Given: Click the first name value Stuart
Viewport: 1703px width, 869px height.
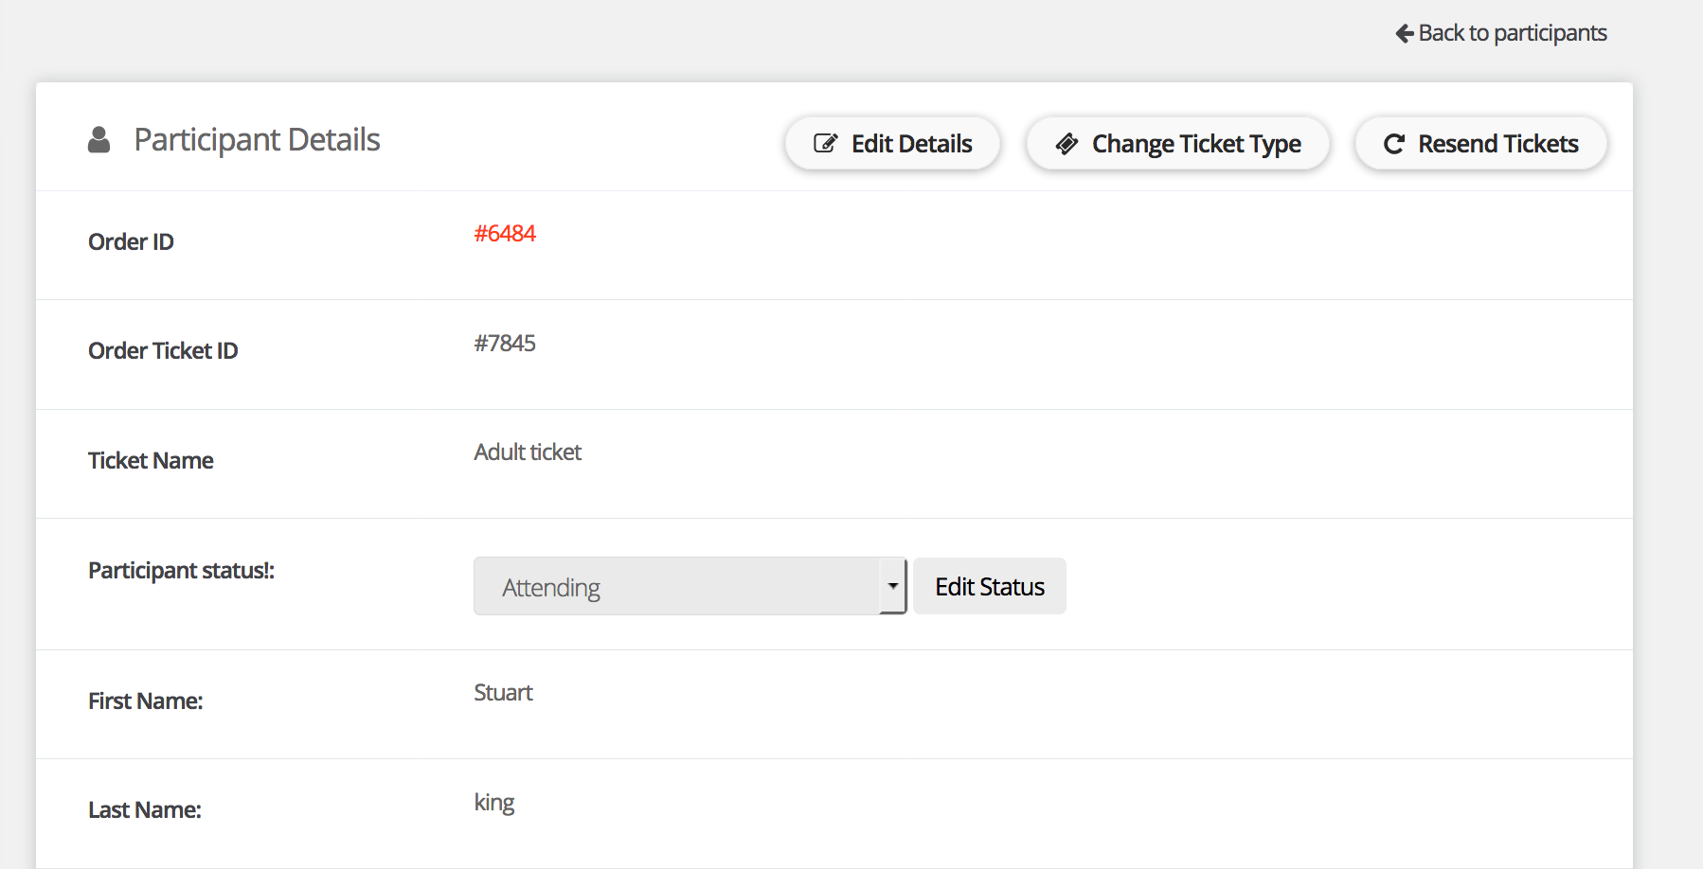Looking at the screenshot, I should pos(503,693).
